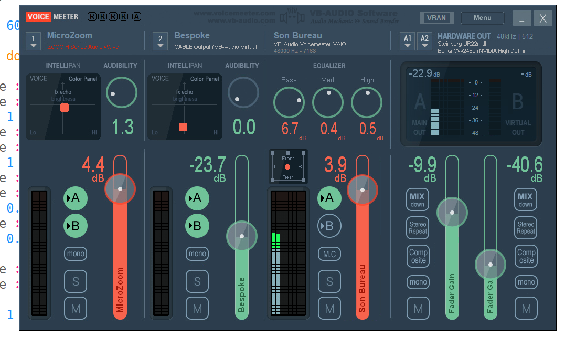Toggle the A bus routing on MicroZoom
This screenshot has width=565, height=337.
pos(76,198)
